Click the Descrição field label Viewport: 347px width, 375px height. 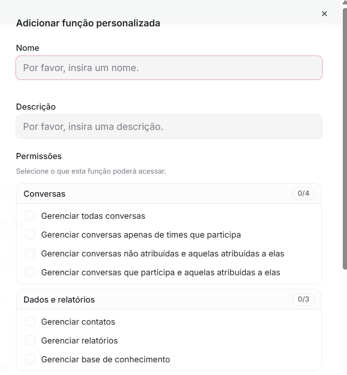[36, 107]
